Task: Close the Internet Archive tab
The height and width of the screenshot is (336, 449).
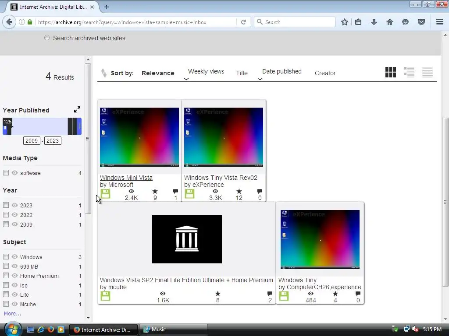Action: pos(92,7)
